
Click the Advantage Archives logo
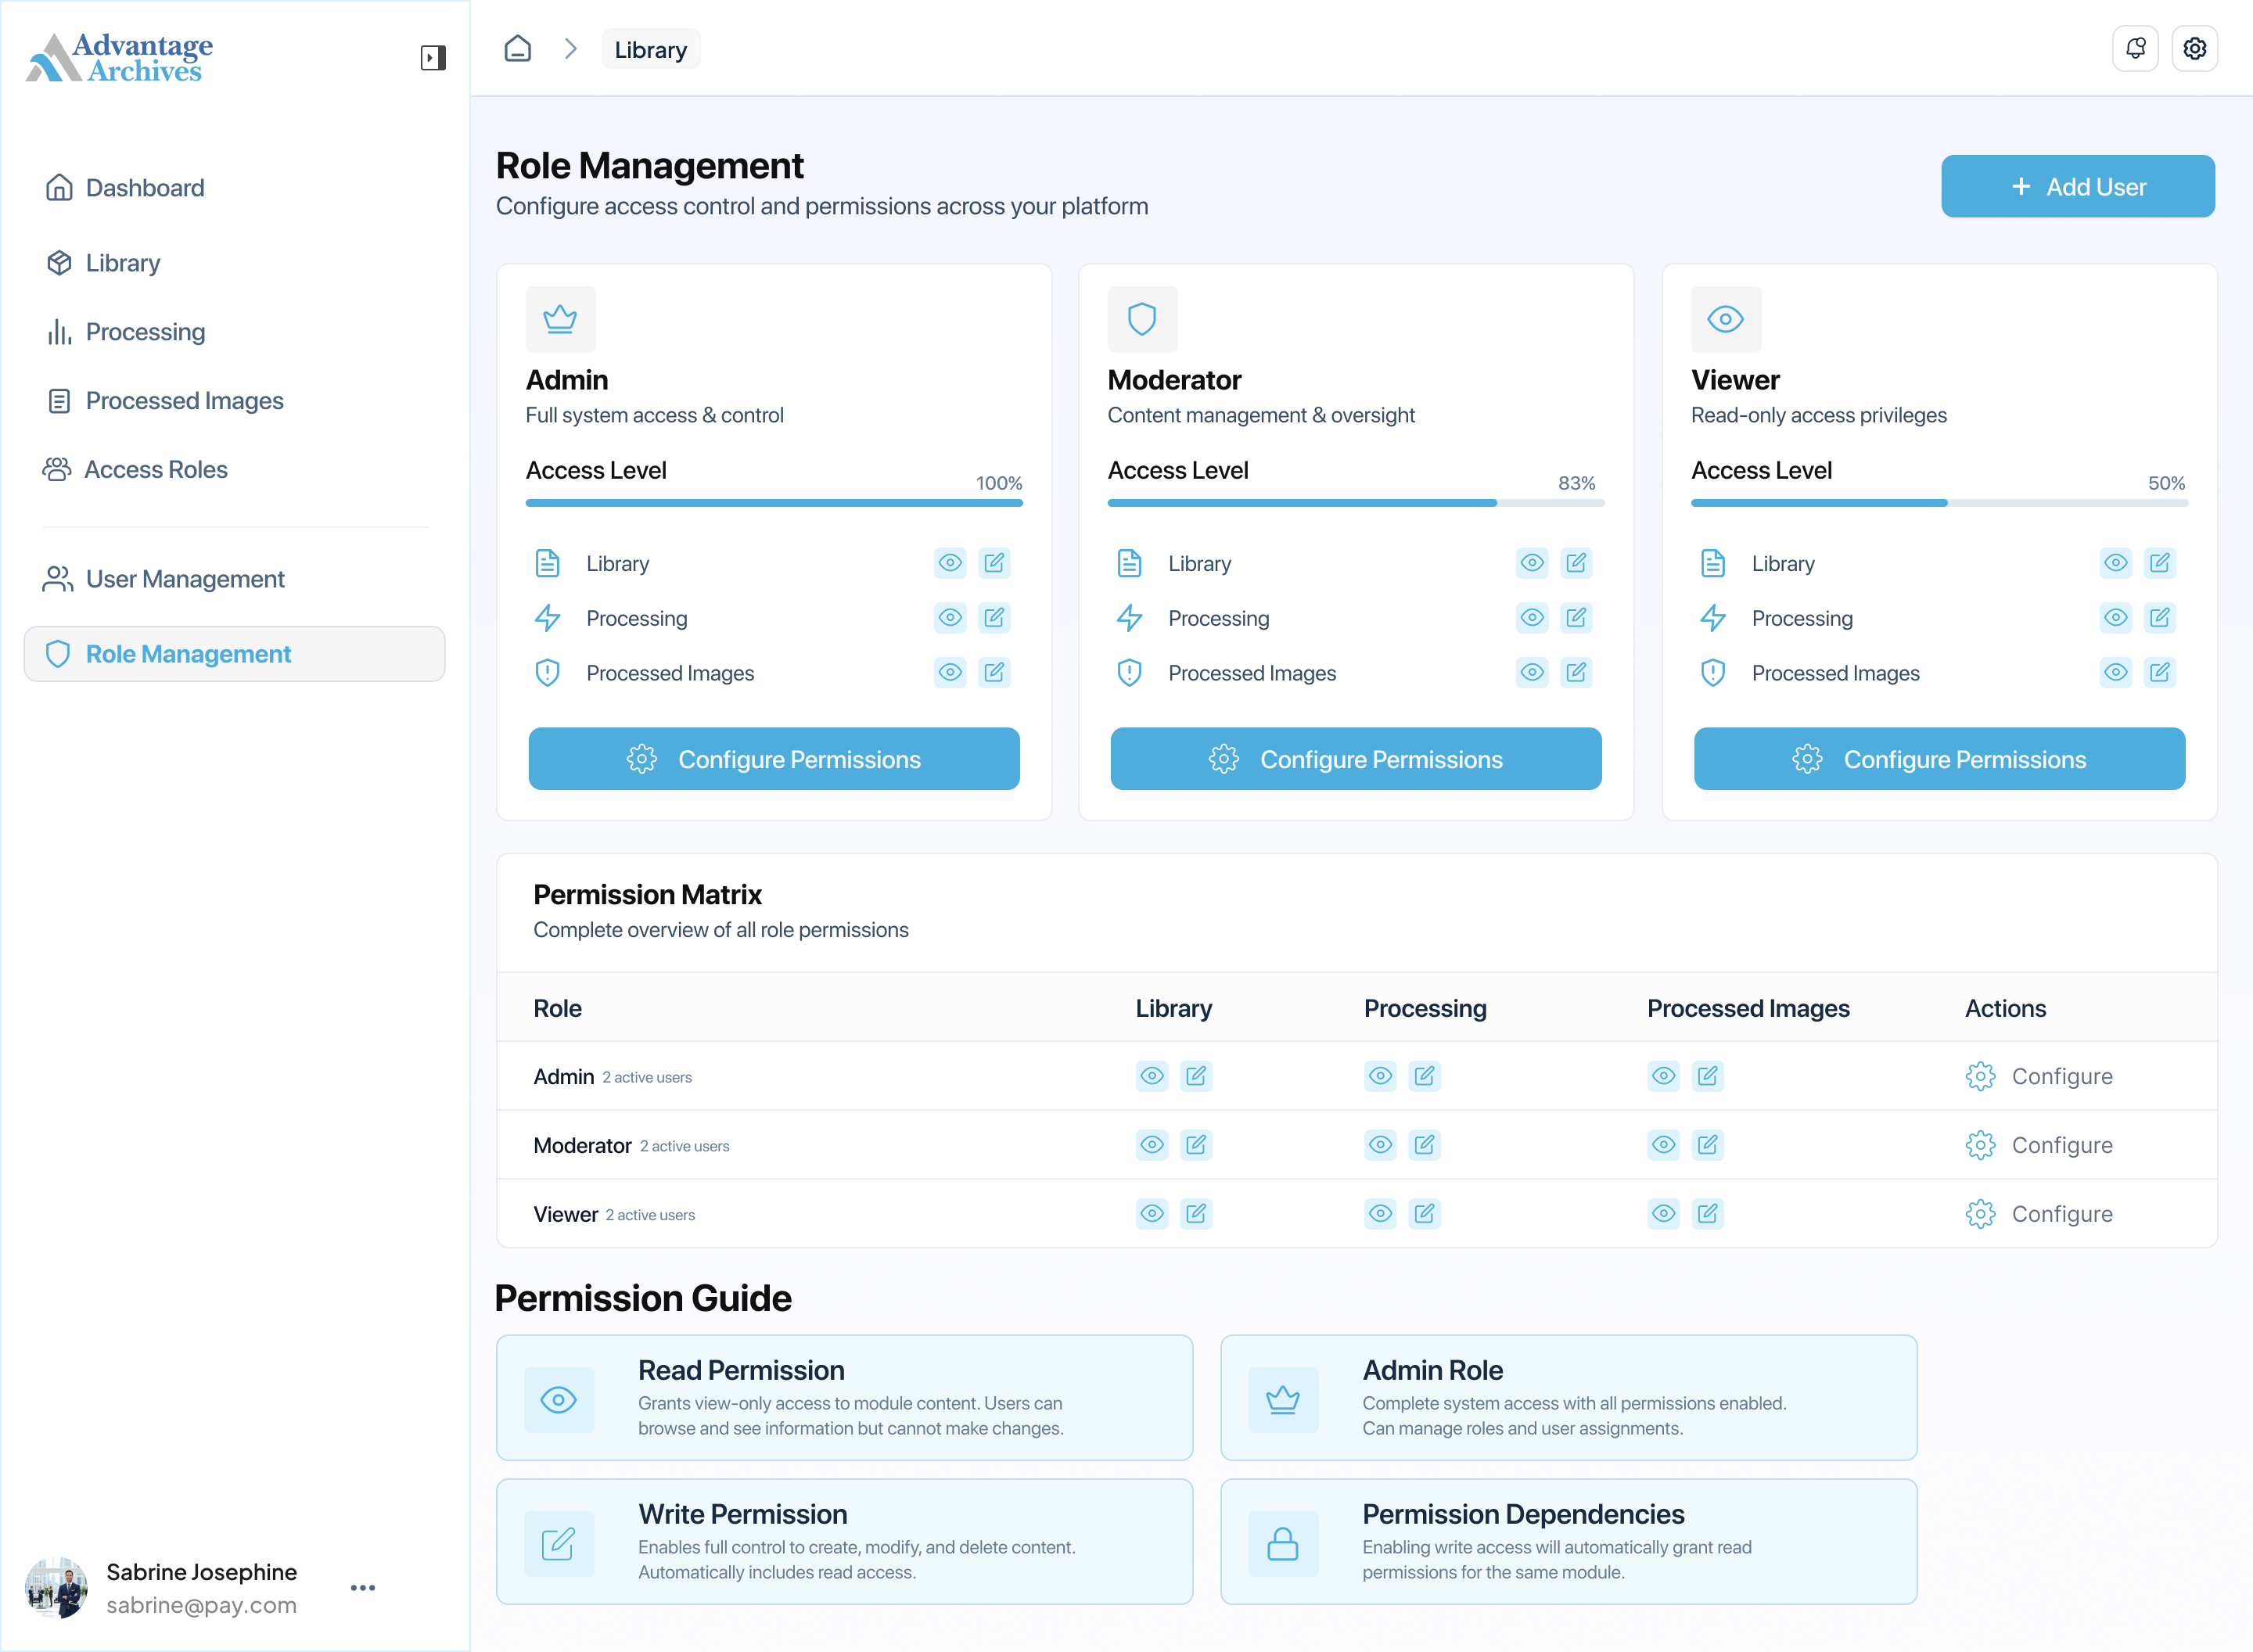119,58
